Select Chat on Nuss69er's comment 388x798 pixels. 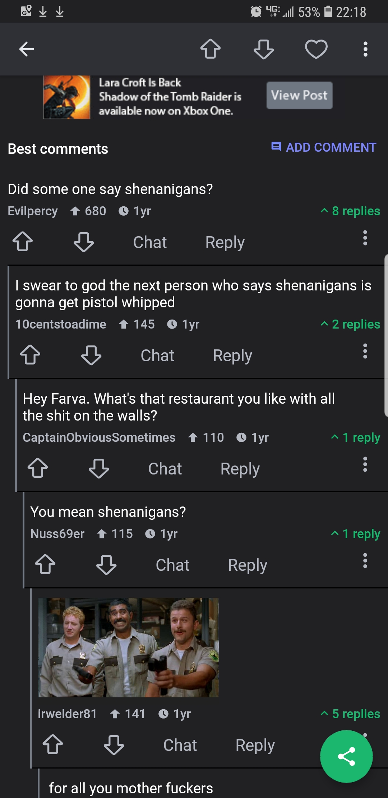point(172,565)
